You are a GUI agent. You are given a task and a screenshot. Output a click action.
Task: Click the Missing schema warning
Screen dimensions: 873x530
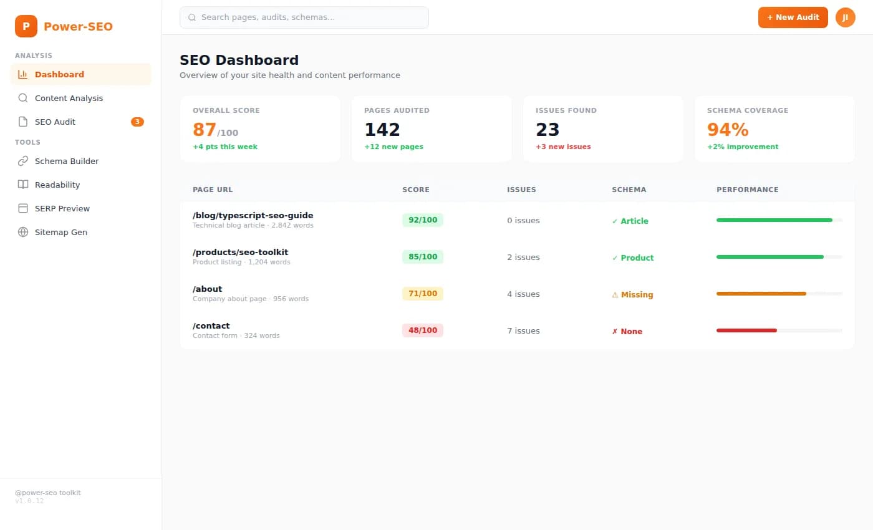(633, 294)
